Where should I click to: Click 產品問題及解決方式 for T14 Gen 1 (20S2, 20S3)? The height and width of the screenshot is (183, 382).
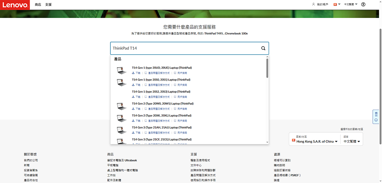(x=157, y=97)
